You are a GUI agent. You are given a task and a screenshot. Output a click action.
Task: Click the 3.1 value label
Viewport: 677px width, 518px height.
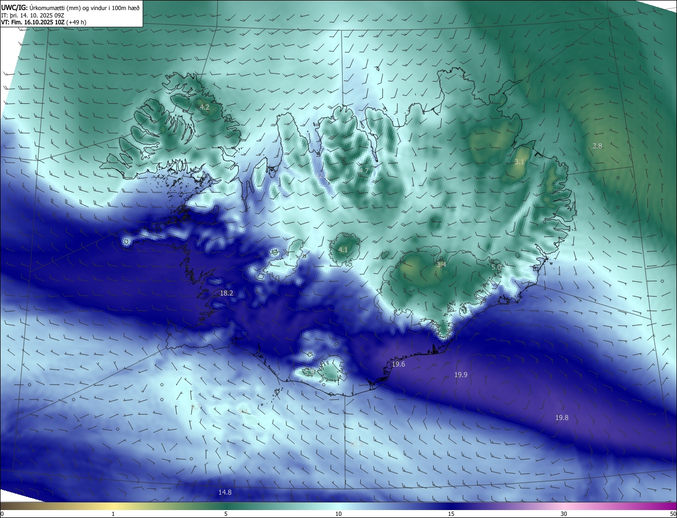pos(519,162)
